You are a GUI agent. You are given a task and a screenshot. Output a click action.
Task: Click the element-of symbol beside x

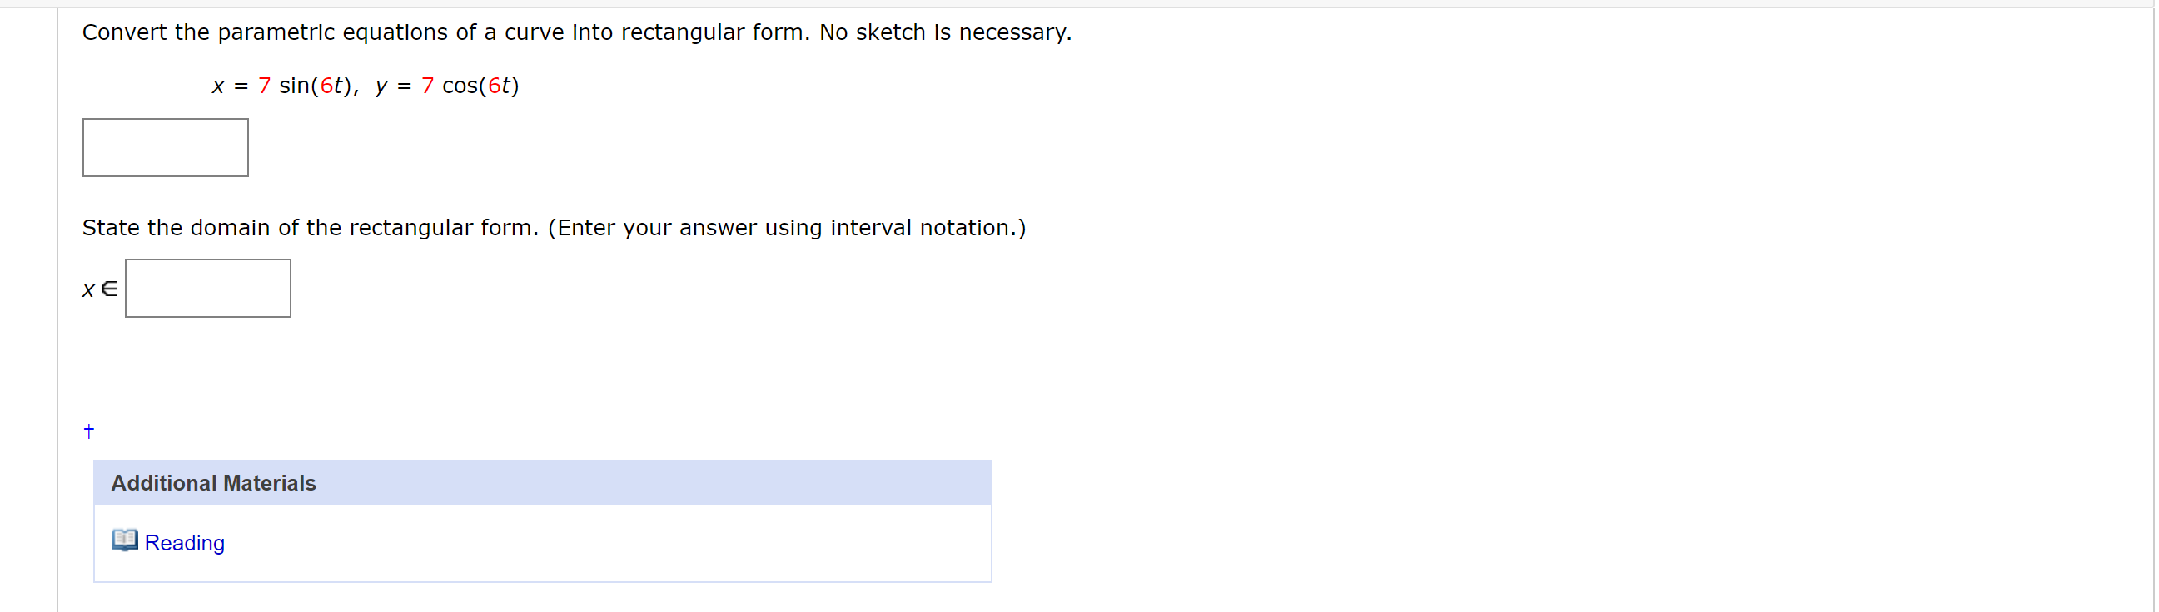click(110, 289)
